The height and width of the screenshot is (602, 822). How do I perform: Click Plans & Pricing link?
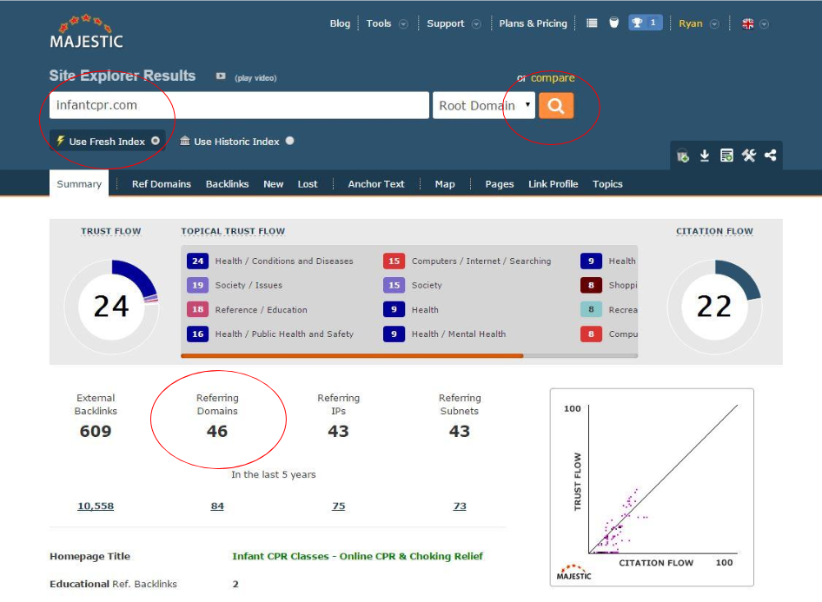click(534, 23)
